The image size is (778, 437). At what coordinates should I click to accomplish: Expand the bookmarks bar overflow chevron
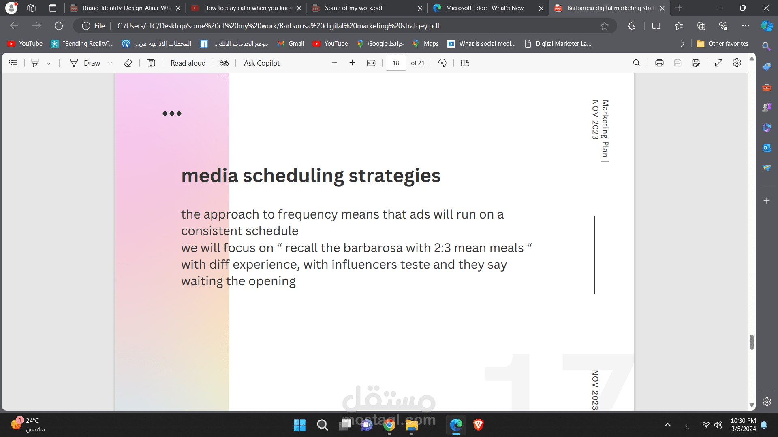click(682, 44)
